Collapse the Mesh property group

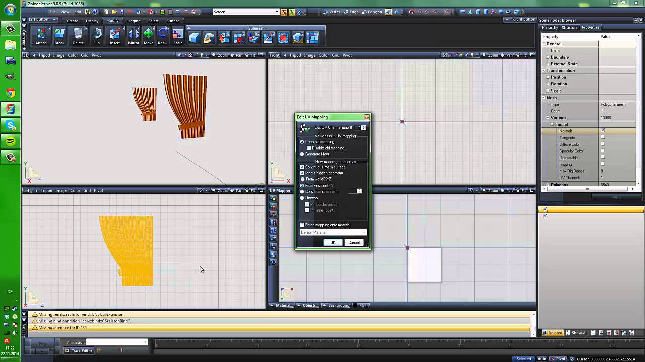(x=544, y=98)
